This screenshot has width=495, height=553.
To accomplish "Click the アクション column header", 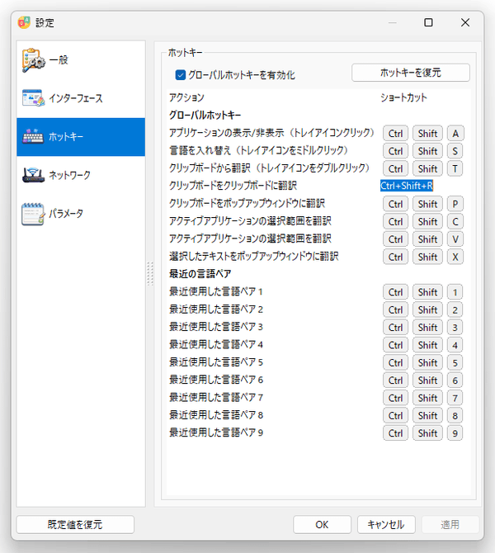I will [186, 97].
